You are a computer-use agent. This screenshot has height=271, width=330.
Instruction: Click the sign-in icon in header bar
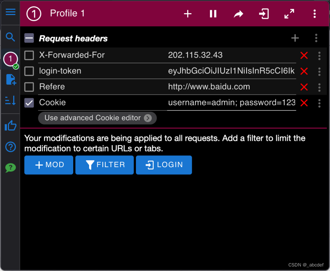pos(264,14)
